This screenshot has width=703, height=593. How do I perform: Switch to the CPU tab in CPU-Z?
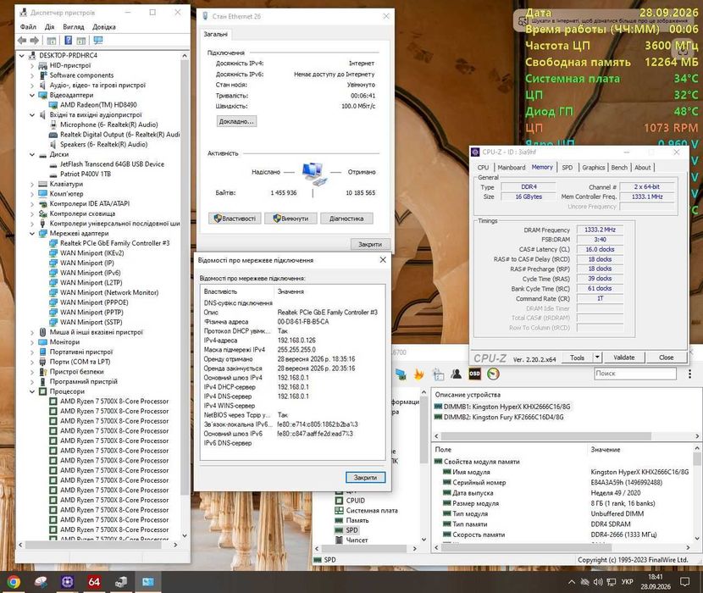484,167
